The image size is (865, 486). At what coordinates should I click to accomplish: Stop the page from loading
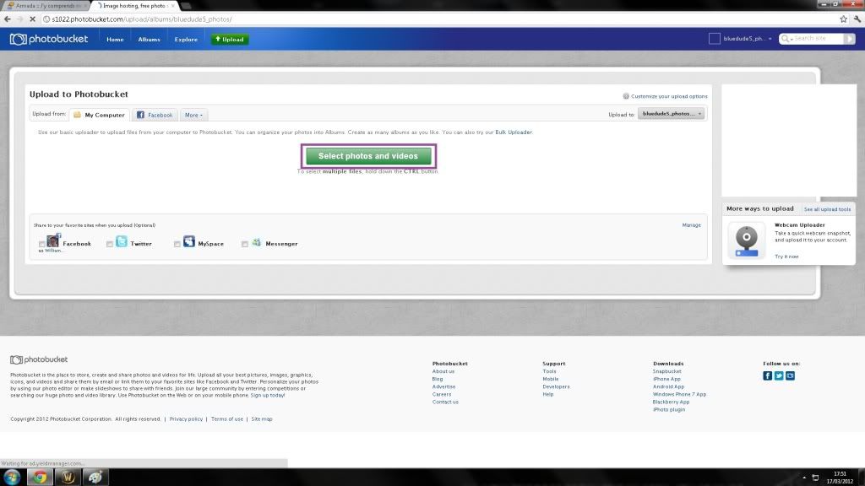32,19
